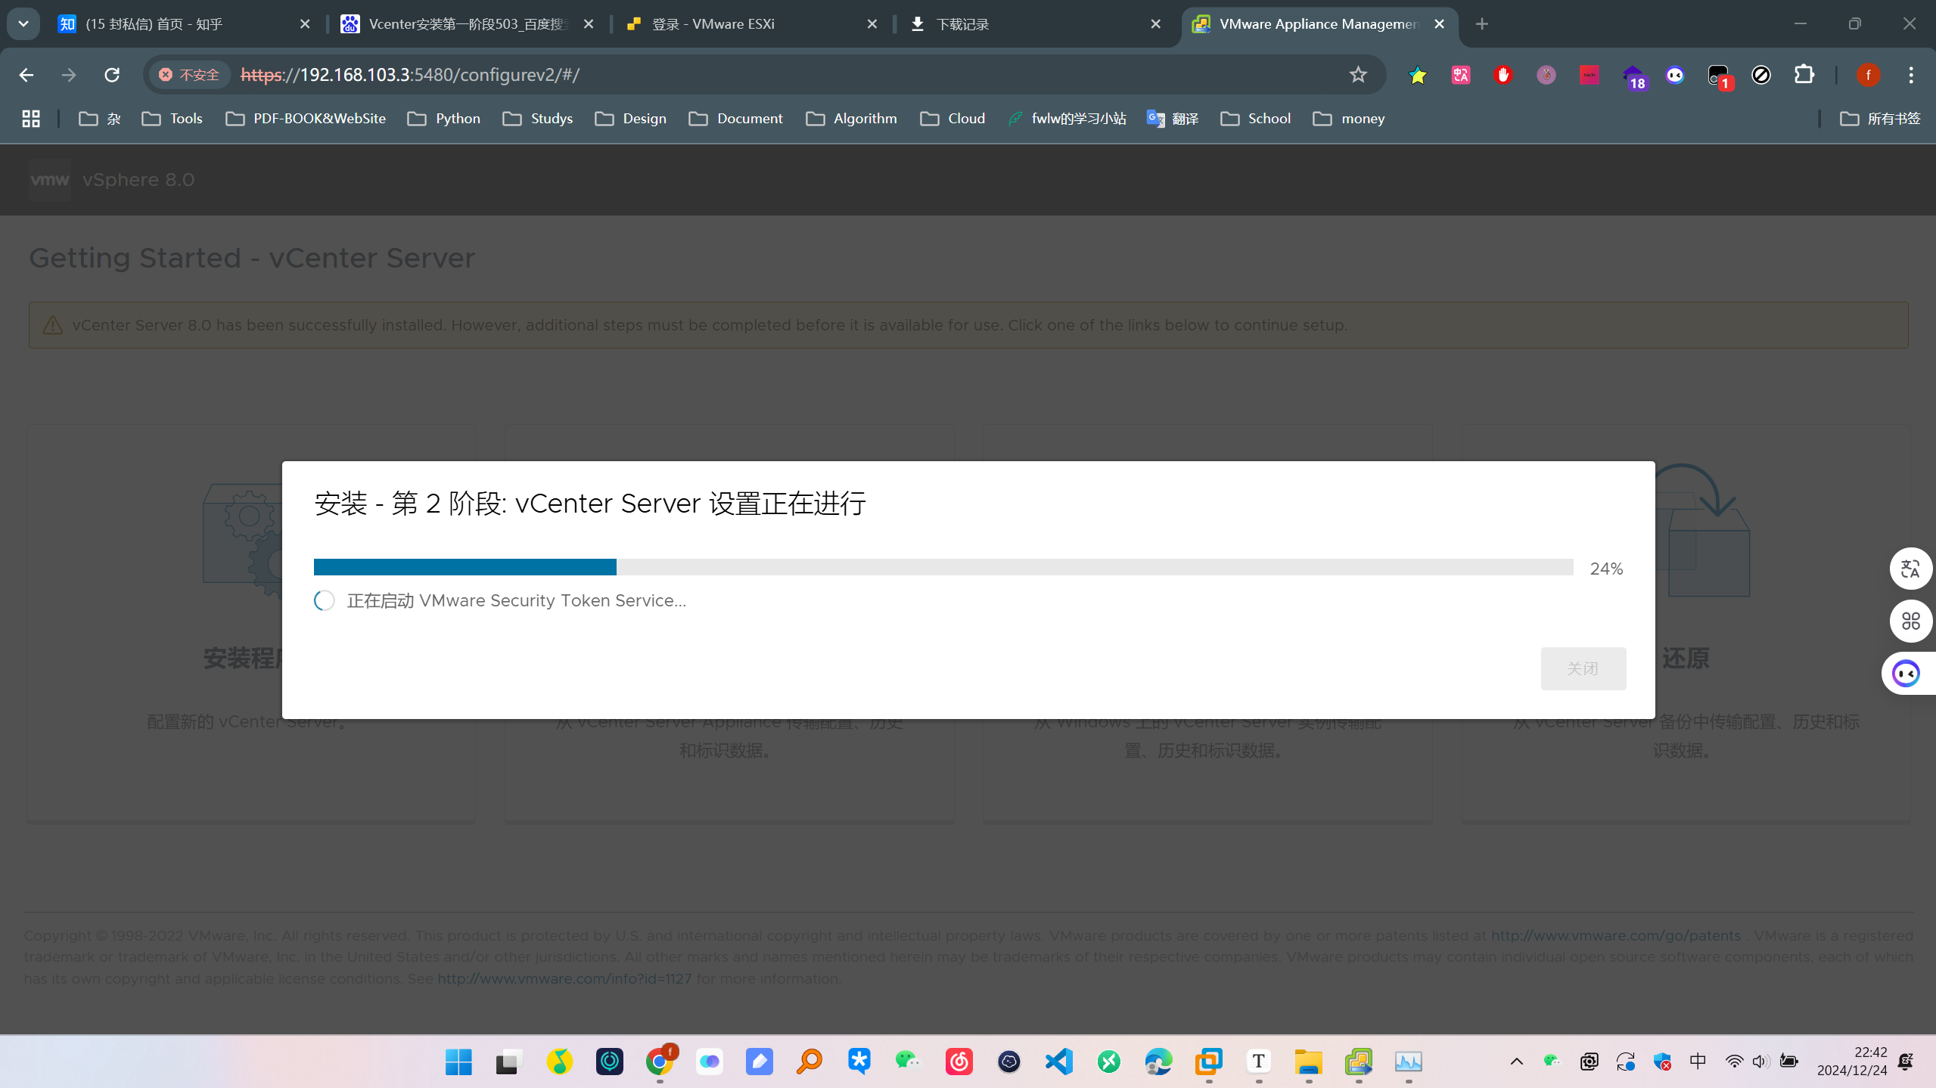Screen dimensions: 1936x1088
Task: Click the floating translate side button
Action: click(1910, 569)
